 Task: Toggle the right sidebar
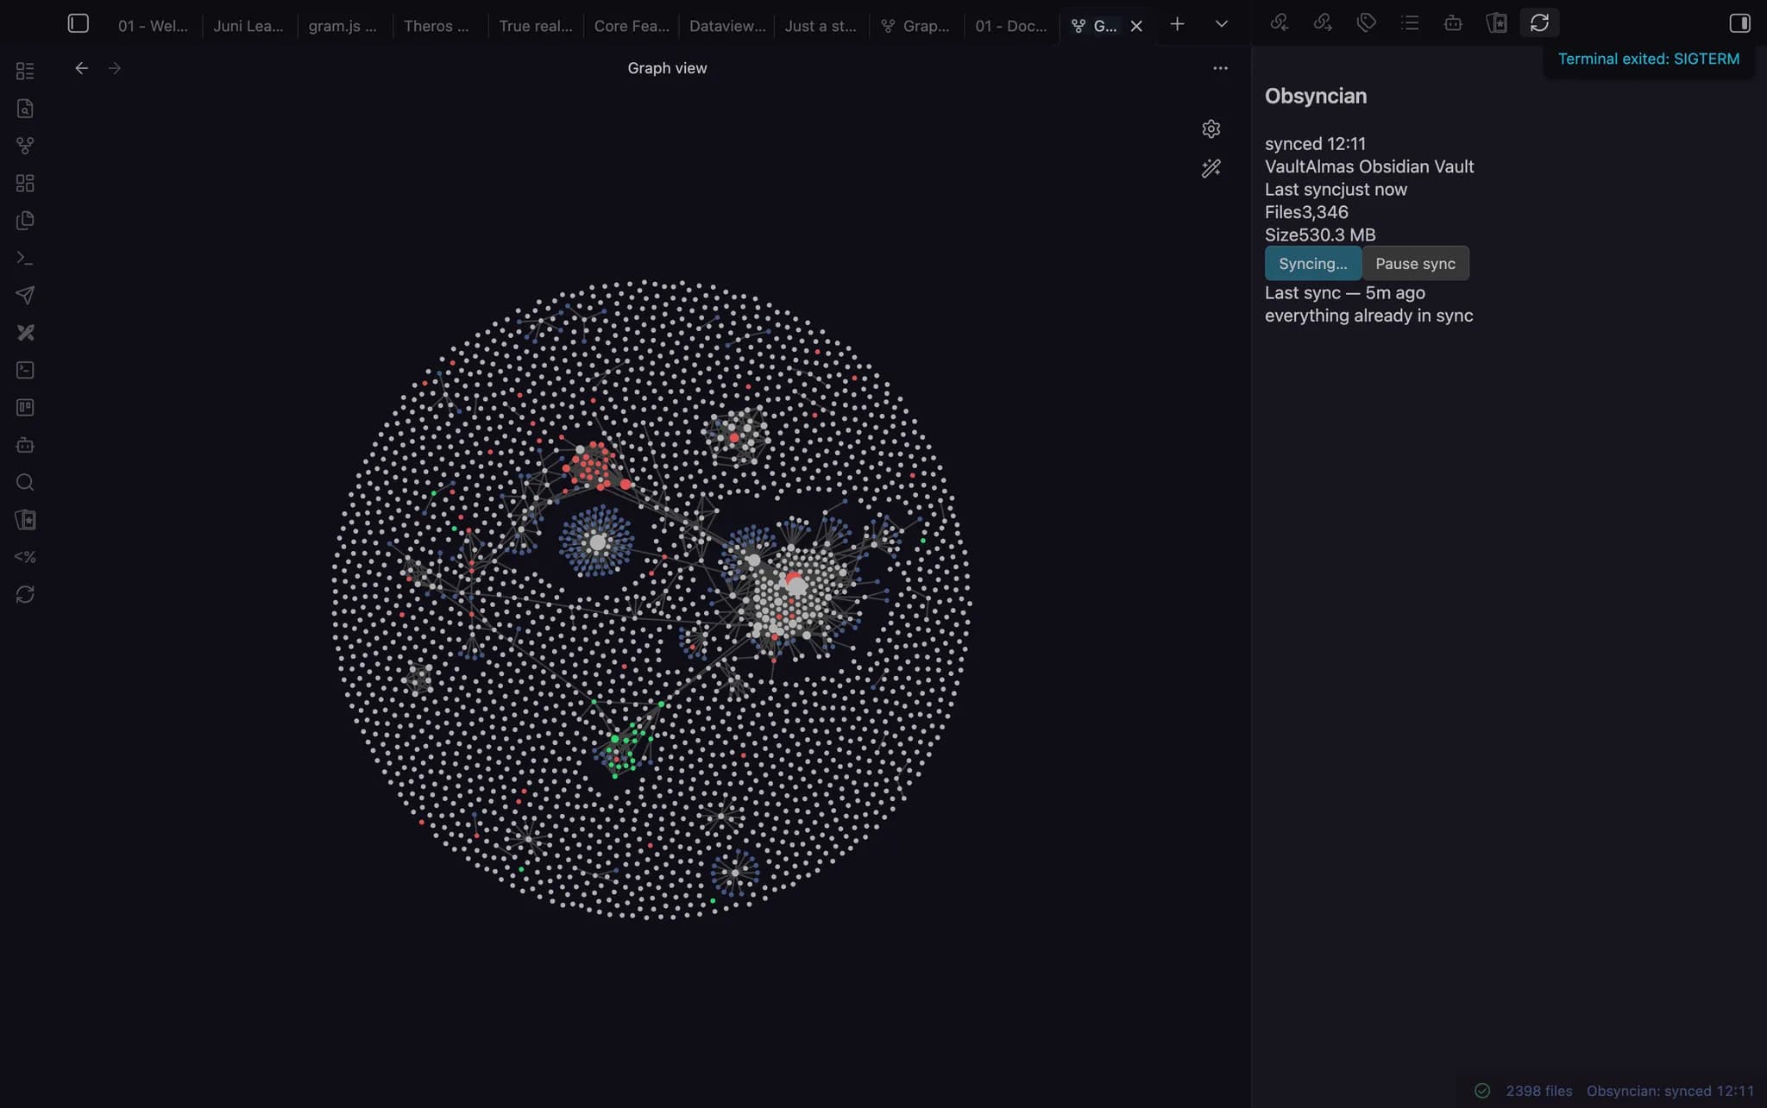(1739, 24)
